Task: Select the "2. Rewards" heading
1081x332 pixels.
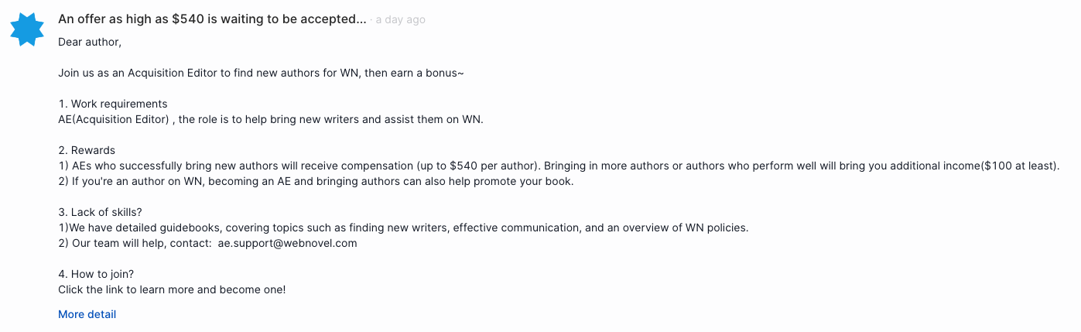Action: 87,150
